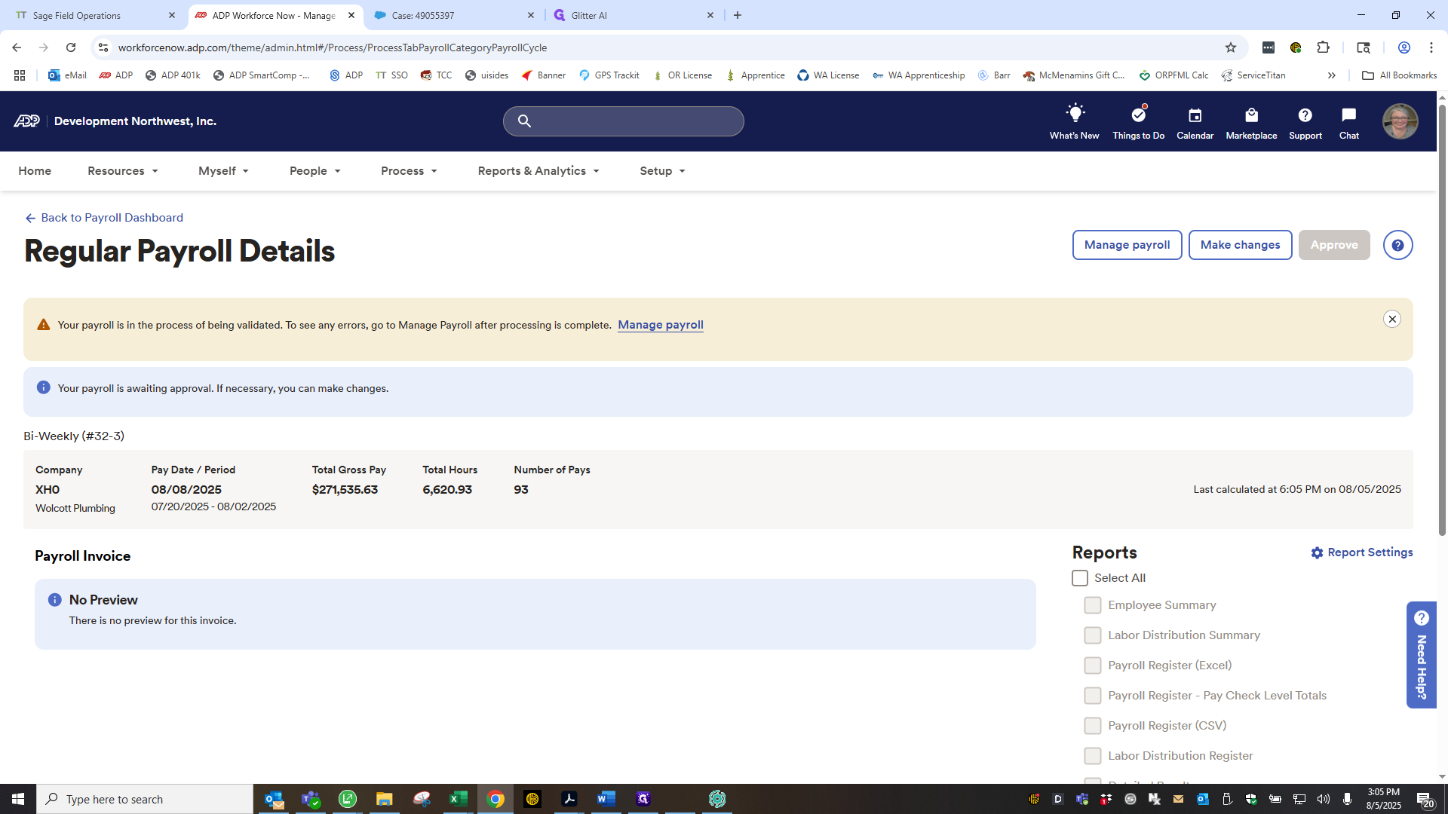This screenshot has width=1448, height=814.
Task: Check the Payroll Register (Excel) checkbox
Action: point(1092,666)
